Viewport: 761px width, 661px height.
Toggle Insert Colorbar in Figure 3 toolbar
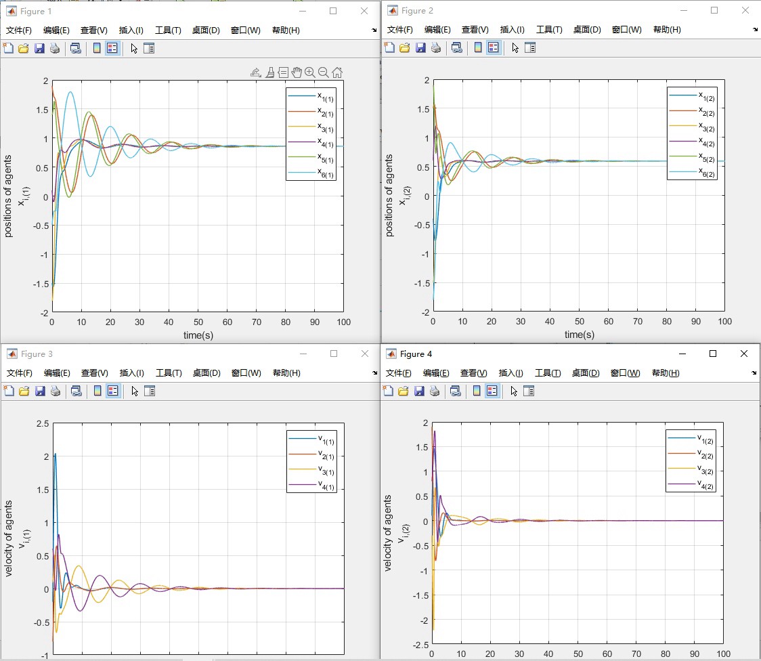(97, 391)
